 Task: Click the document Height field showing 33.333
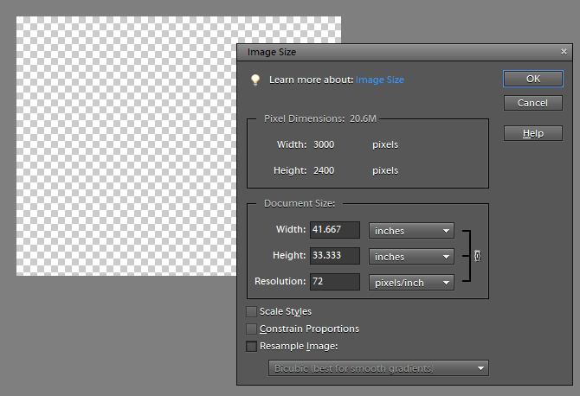pyautogui.click(x=334, y=257)
